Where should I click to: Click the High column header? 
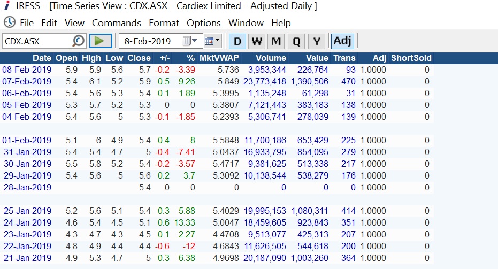(x=91, y=58)
